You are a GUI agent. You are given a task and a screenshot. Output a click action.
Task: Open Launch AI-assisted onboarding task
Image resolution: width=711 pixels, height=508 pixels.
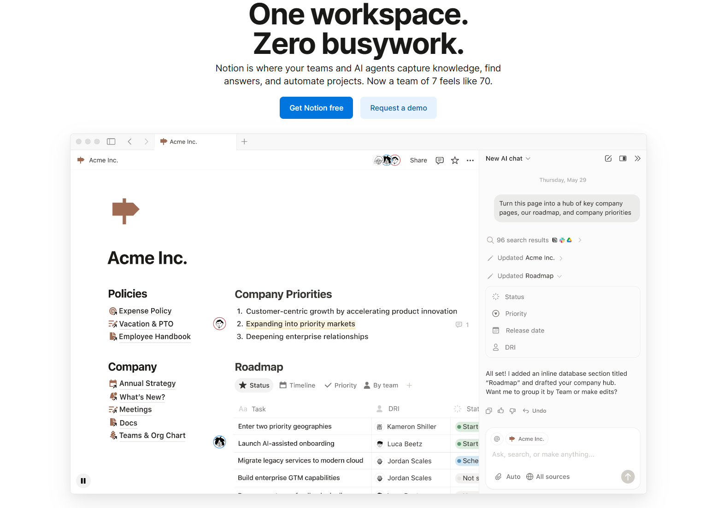click(x=286, y=444)
